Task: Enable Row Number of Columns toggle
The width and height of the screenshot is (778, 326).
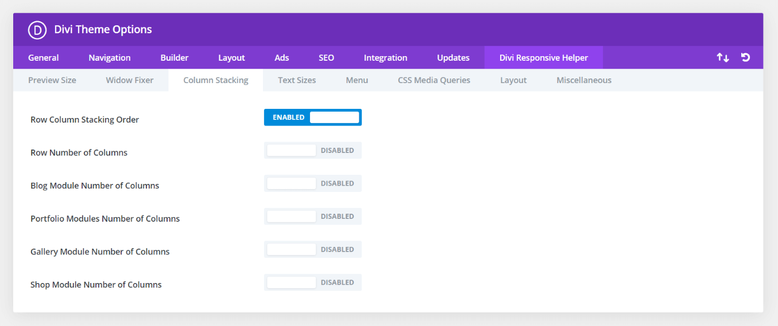Action: (x=313, y=151)
